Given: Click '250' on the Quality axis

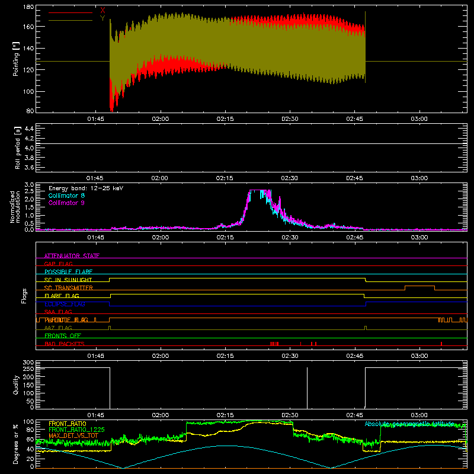Looking at the screenshot, I should (x=28, y=369).
